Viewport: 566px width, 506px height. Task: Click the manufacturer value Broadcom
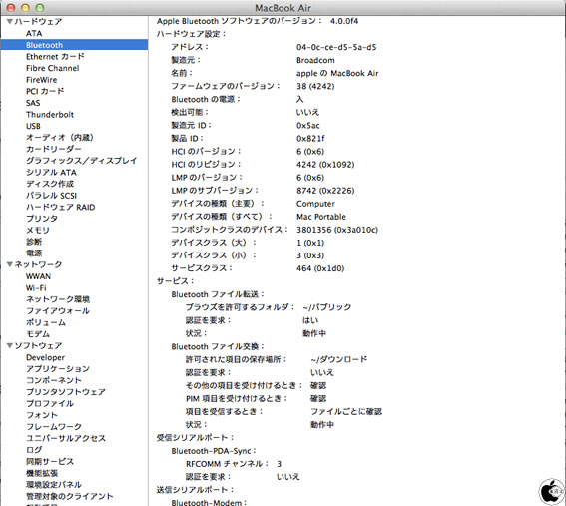(x=315, y=60)
